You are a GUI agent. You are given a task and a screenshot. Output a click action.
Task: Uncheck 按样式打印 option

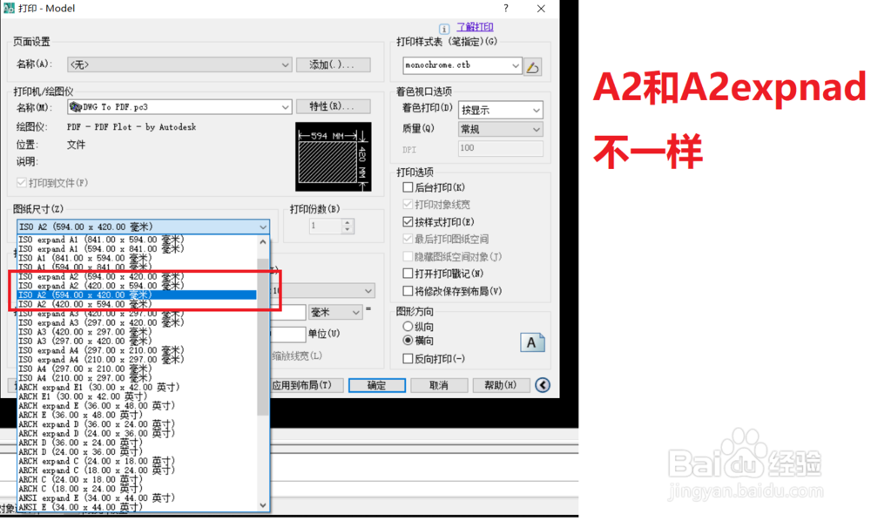point(406,220)
